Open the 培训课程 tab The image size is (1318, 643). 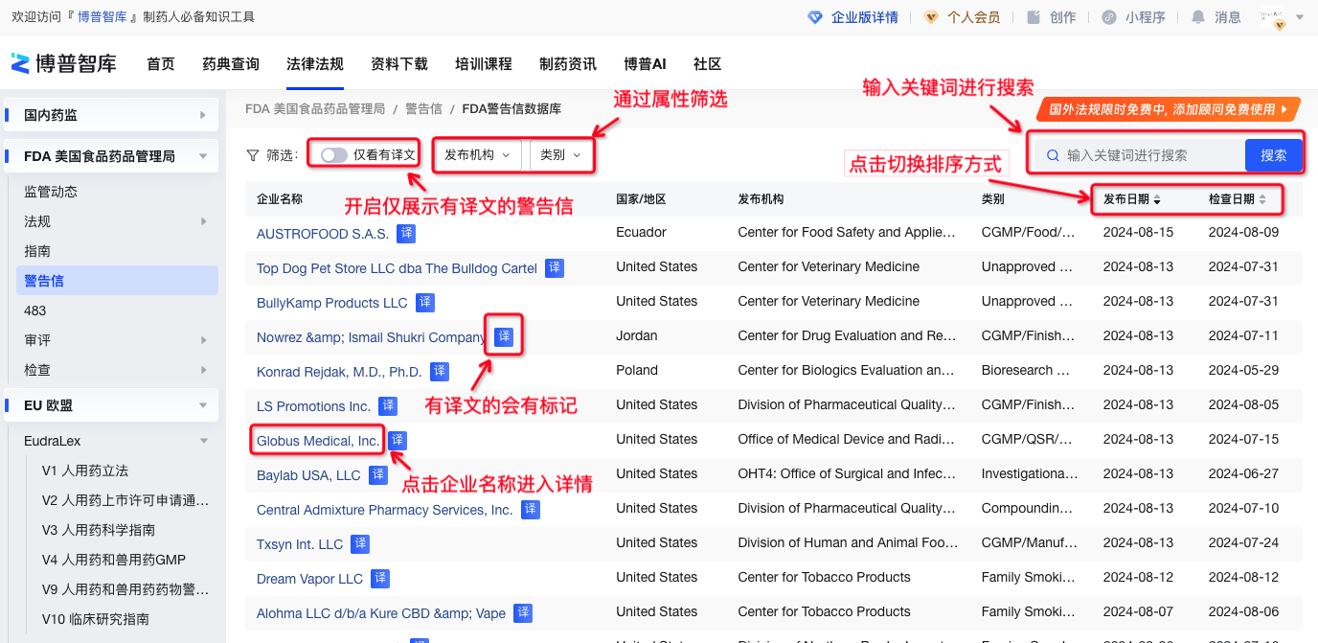[x=484, y=64]
